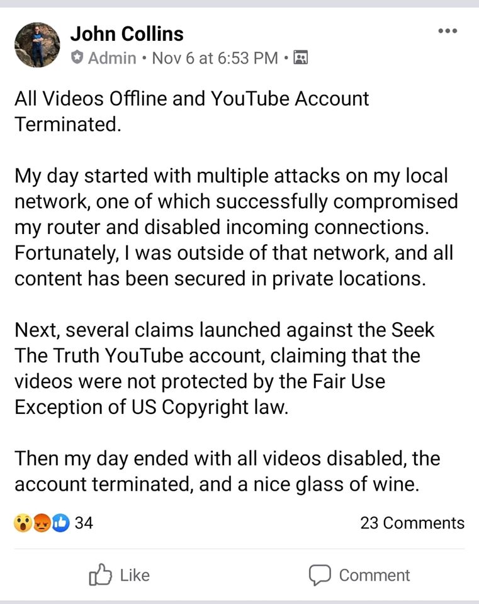479x604 pixels.
Task: Click the Admin shield badge icon
Action: [x=77, y=59]
